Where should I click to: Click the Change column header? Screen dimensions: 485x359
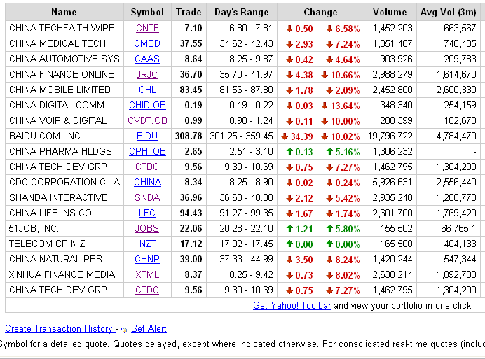pos(320,12)
